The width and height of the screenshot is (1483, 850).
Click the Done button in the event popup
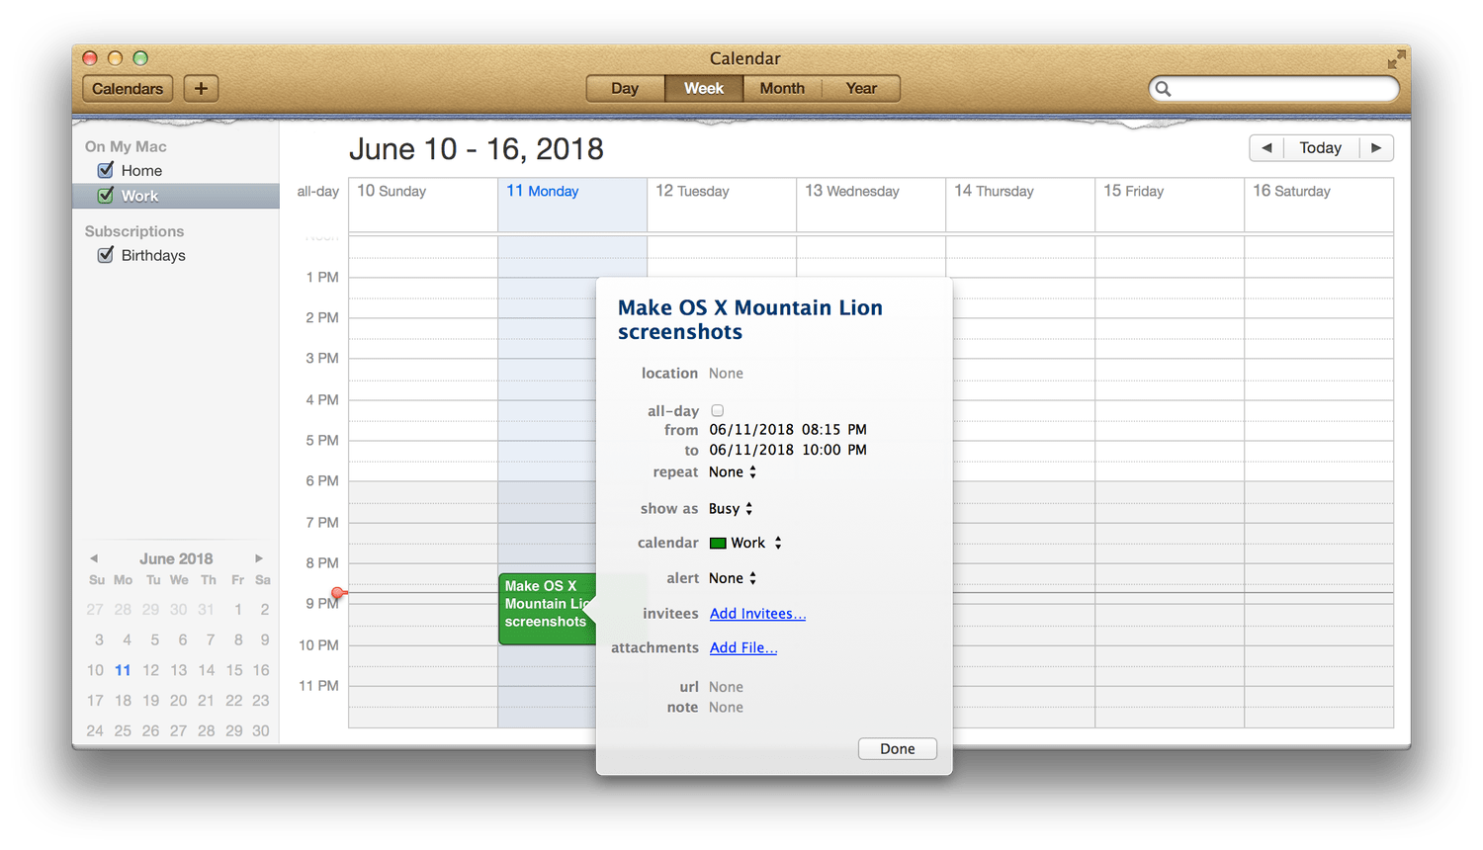(898, 748)
